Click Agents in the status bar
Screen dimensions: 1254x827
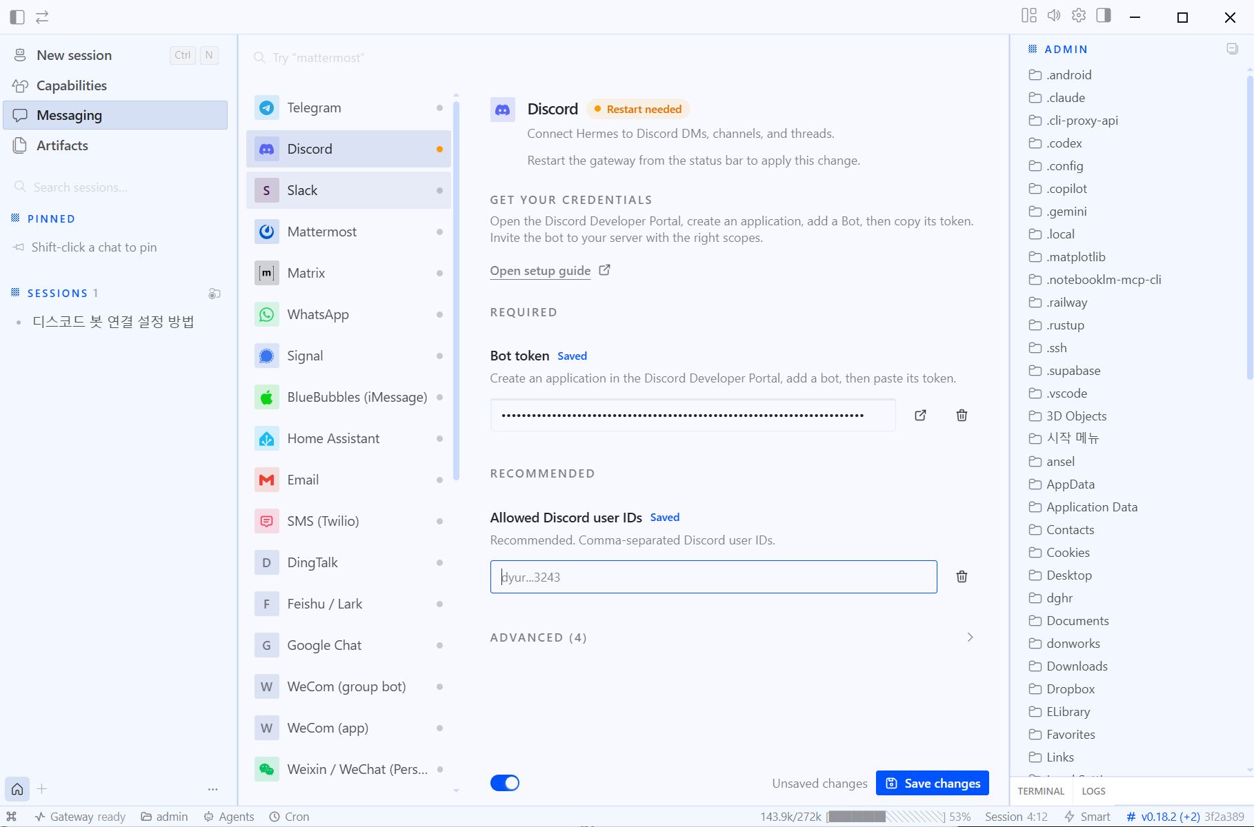pos(229,817)
